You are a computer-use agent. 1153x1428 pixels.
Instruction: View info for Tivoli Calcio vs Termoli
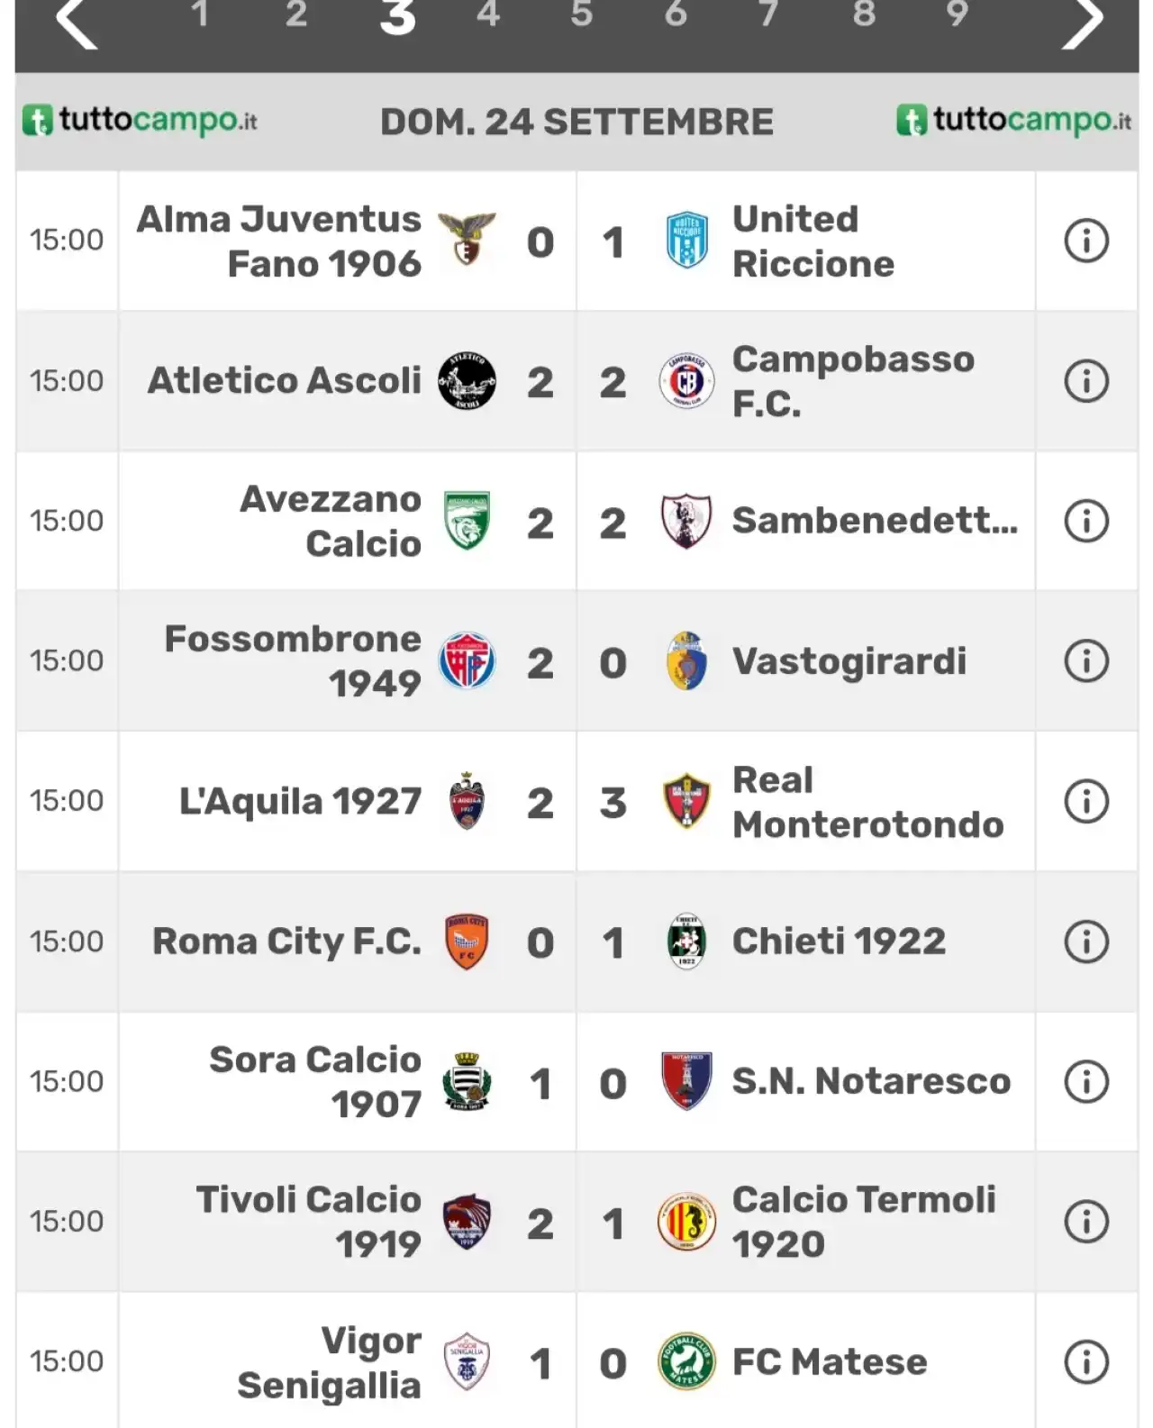(1086, 1222)
